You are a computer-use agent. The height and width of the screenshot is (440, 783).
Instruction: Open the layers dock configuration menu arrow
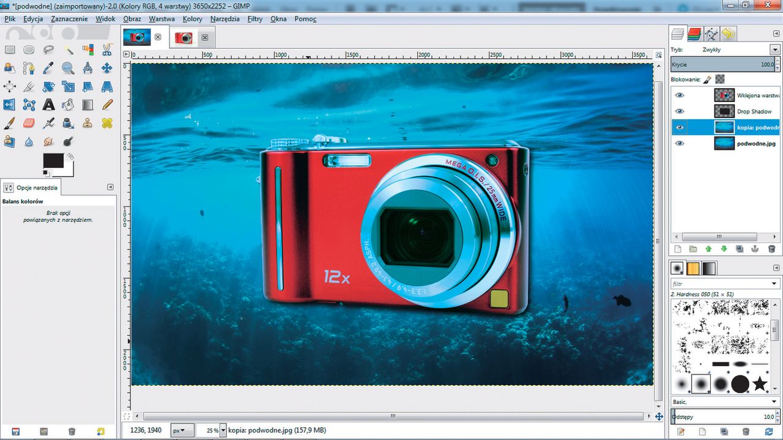pos(777,34)
